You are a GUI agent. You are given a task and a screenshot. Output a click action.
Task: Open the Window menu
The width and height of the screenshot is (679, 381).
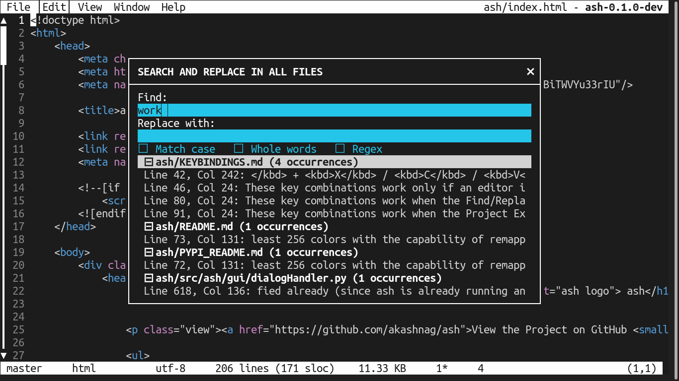131,6
